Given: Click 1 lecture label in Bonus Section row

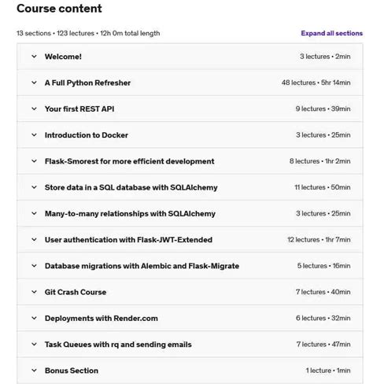Looking at the screenshot, I should (319, 371).
